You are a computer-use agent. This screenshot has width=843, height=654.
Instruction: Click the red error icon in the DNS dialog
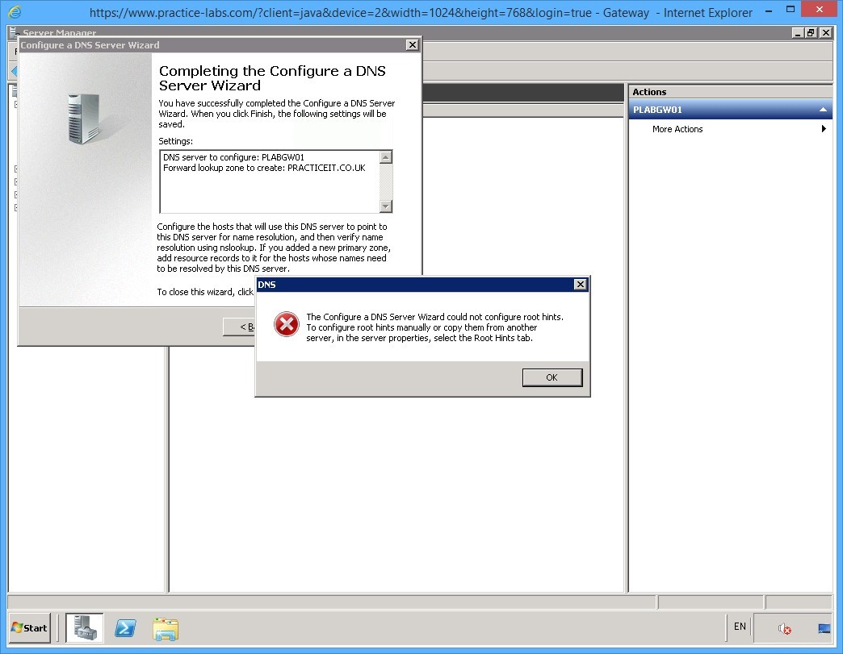(x=287, y=325)
